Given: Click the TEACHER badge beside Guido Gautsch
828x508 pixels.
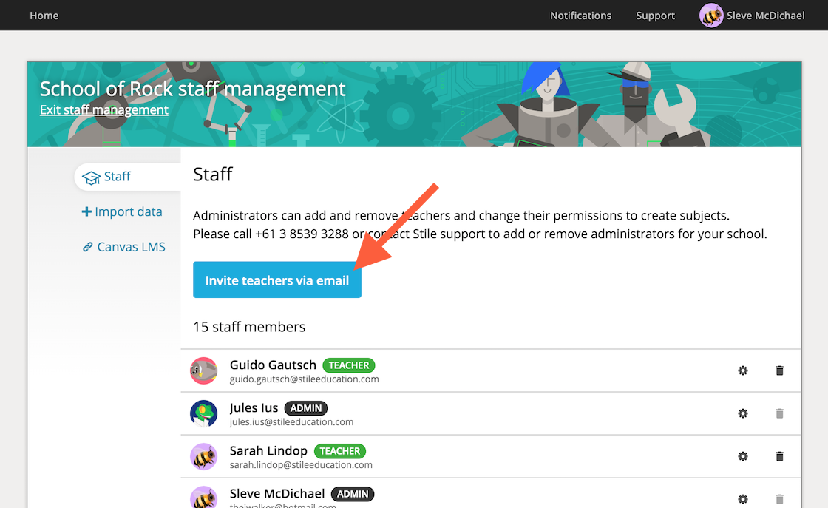Looking at the screenshot, I should (x=348, y=365).
